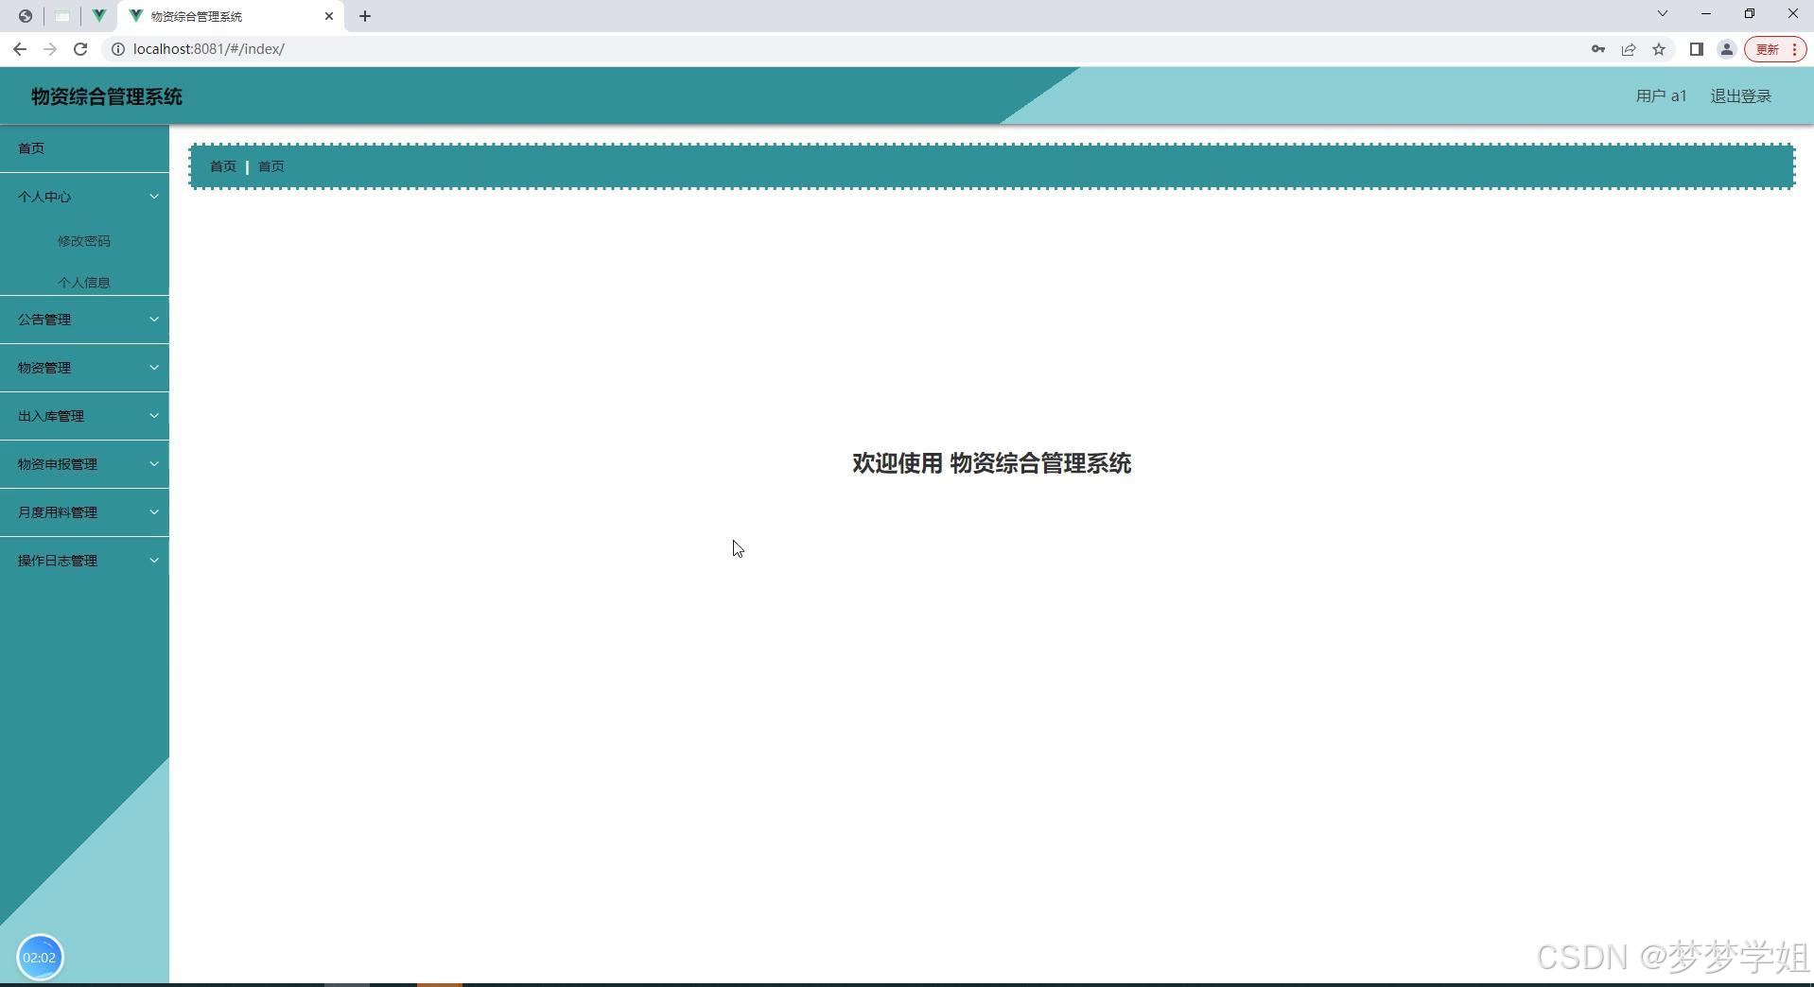This screenshot has width=1814, height=987.
Task: Open the browser profile avatar icon
Action: click(x=1728, y=48)
